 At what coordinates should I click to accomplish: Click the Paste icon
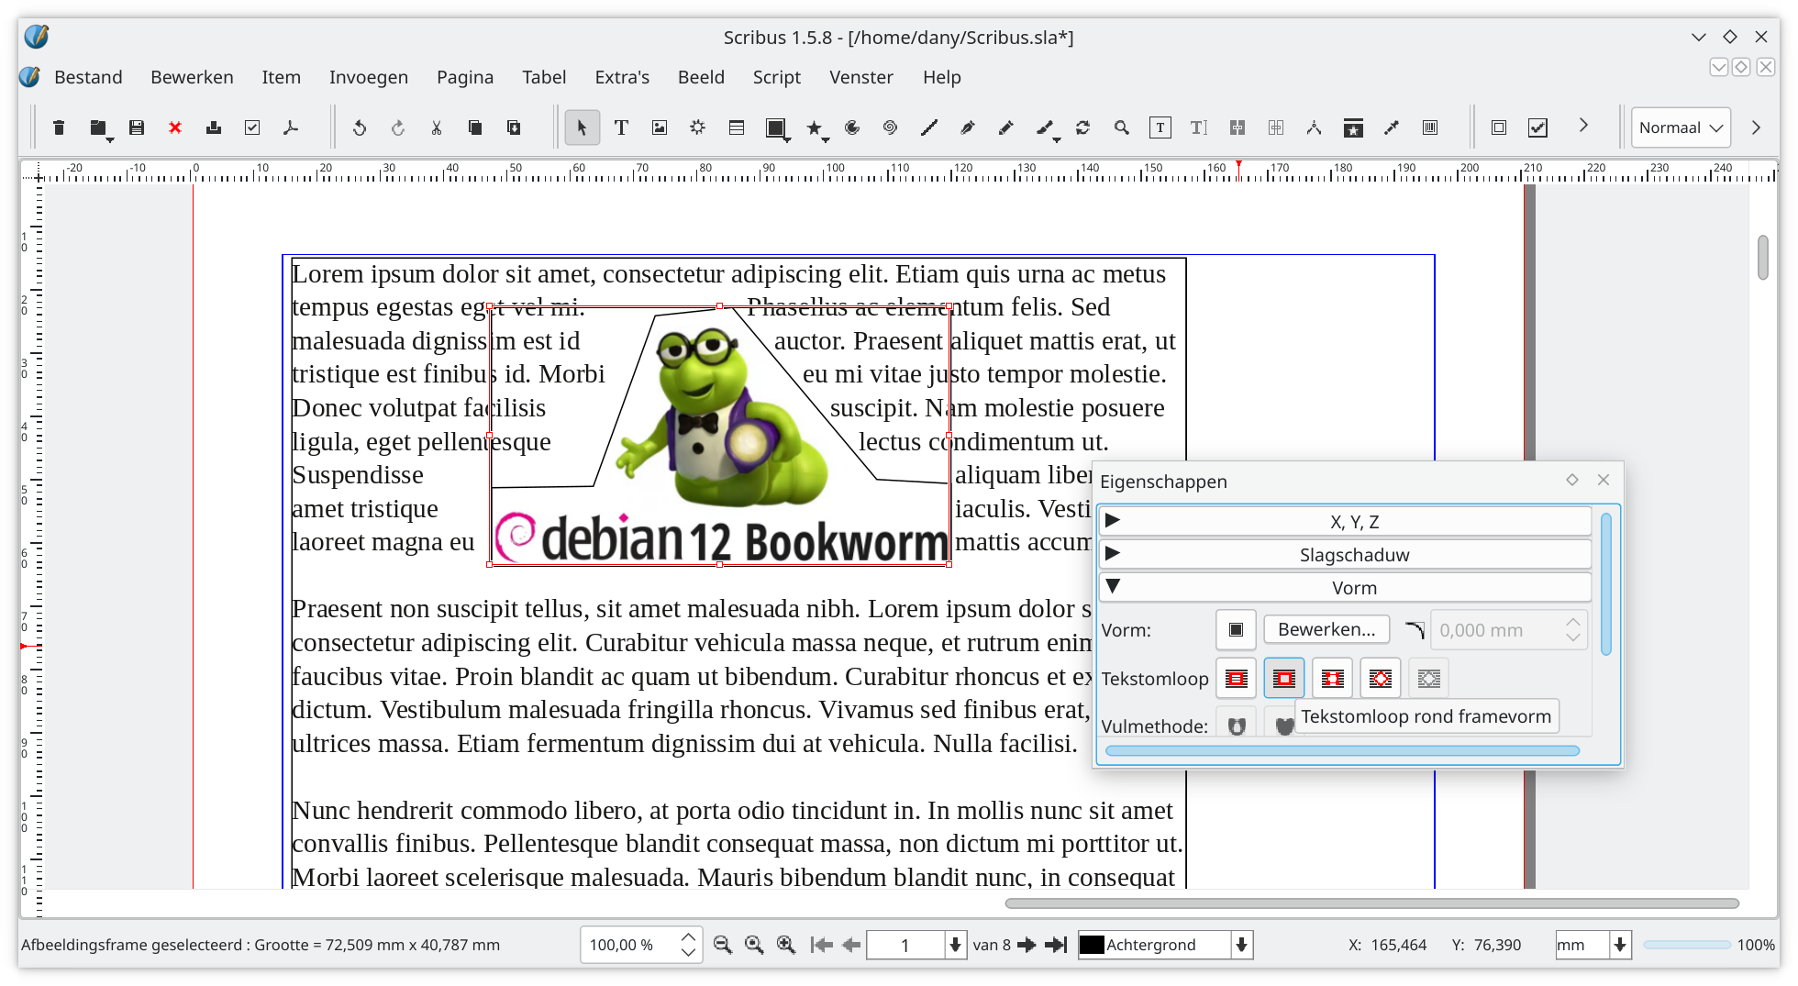514,127
